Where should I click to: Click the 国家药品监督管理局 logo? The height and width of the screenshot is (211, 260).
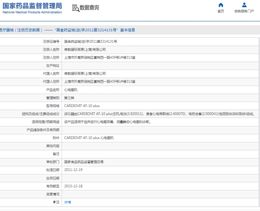32,6
